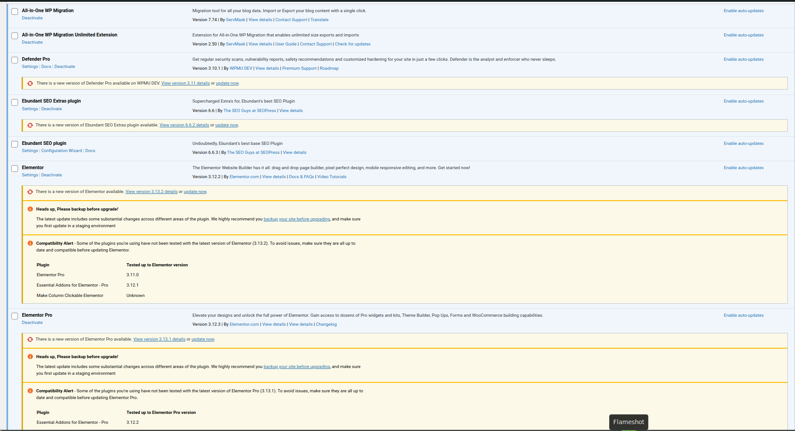Open Elementor Pro Changelog

tap(326, 324)
